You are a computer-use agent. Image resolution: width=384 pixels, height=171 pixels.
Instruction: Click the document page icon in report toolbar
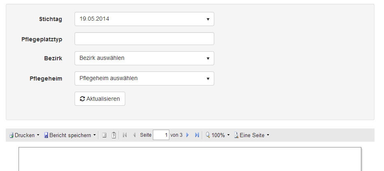pos(104,135)
